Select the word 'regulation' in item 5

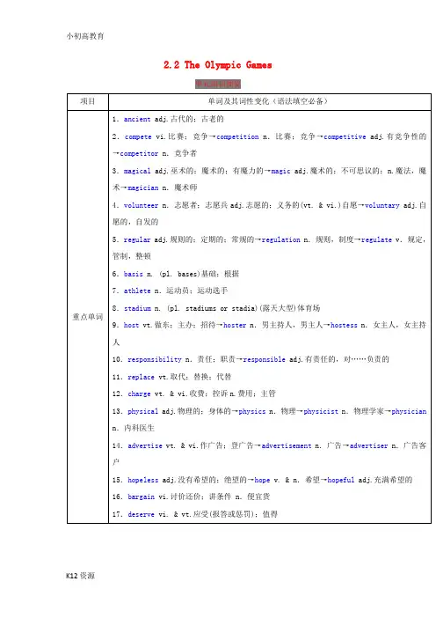tap(280, 239)
